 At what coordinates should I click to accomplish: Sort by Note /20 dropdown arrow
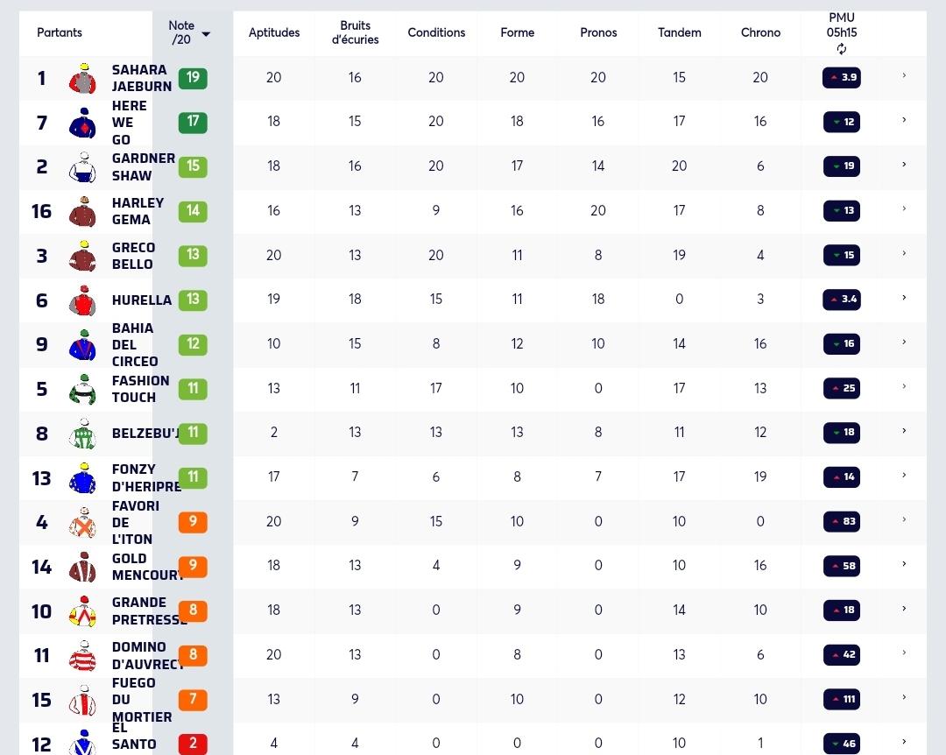[x=206, y=34]
